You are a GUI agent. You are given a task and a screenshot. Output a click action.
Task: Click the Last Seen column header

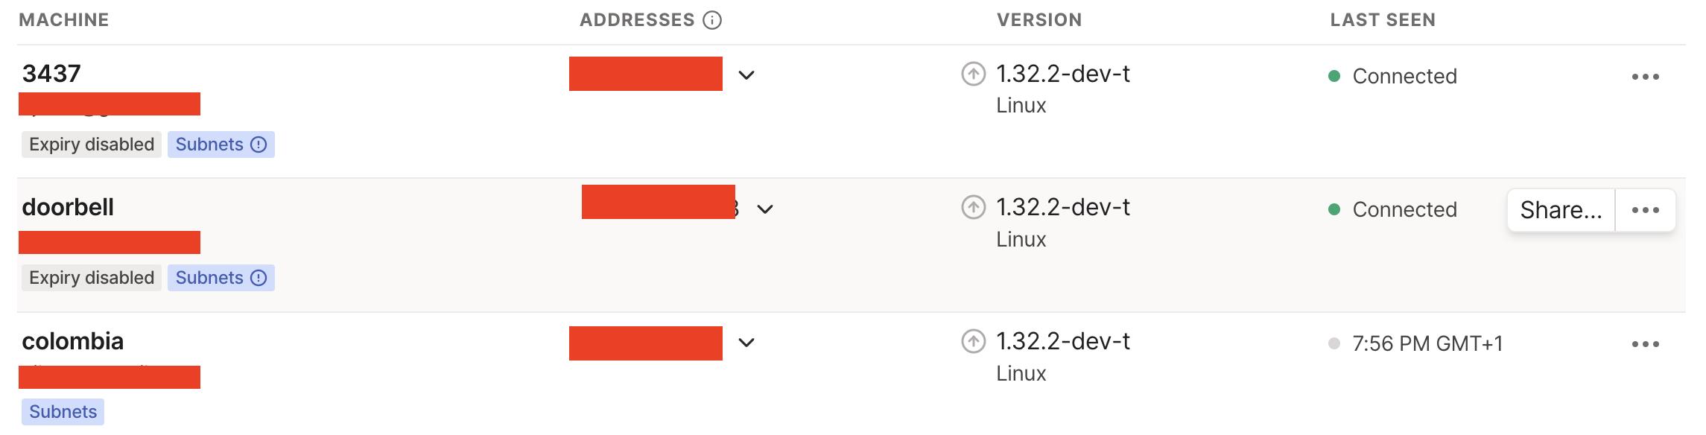pyautogui.click(x=1383, y=20)
